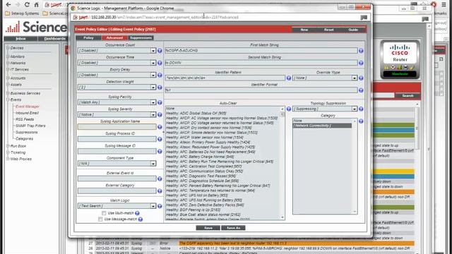Open help for Match Logic
Image resolution: width=452 pixels, height=254 pixels.
pos(160,206)
